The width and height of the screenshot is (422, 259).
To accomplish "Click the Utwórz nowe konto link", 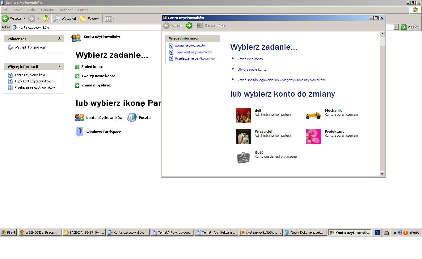I will (x=252, y=69).
